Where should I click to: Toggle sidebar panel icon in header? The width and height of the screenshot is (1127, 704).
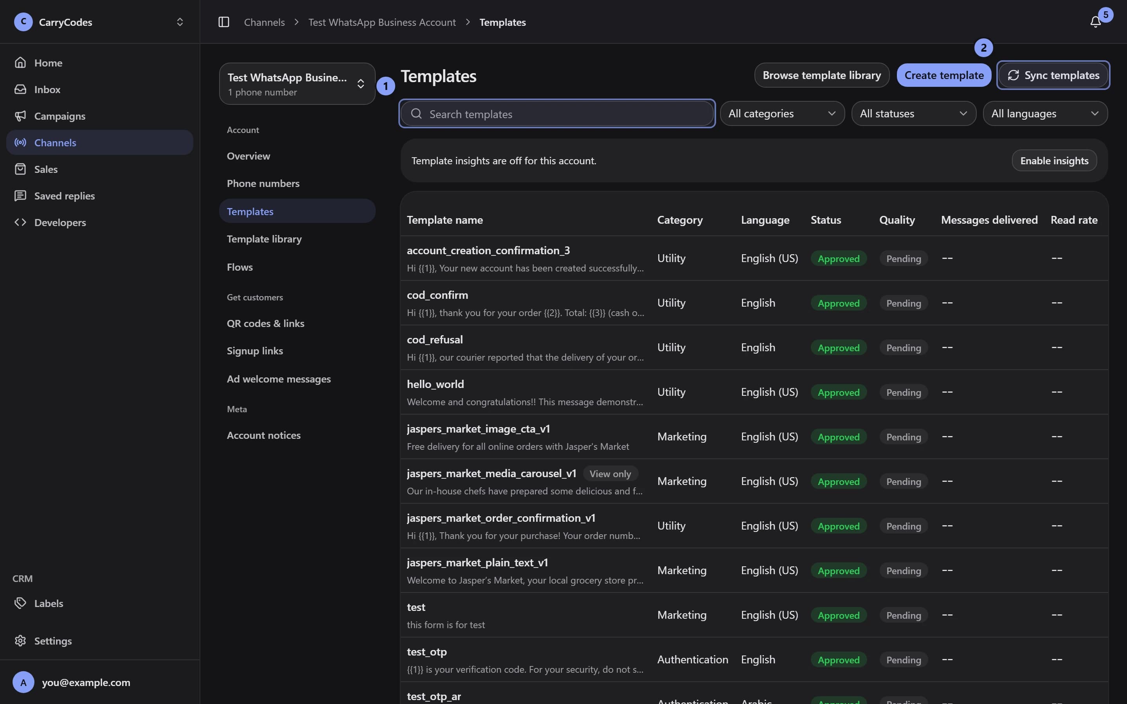[x=223, y=22]
